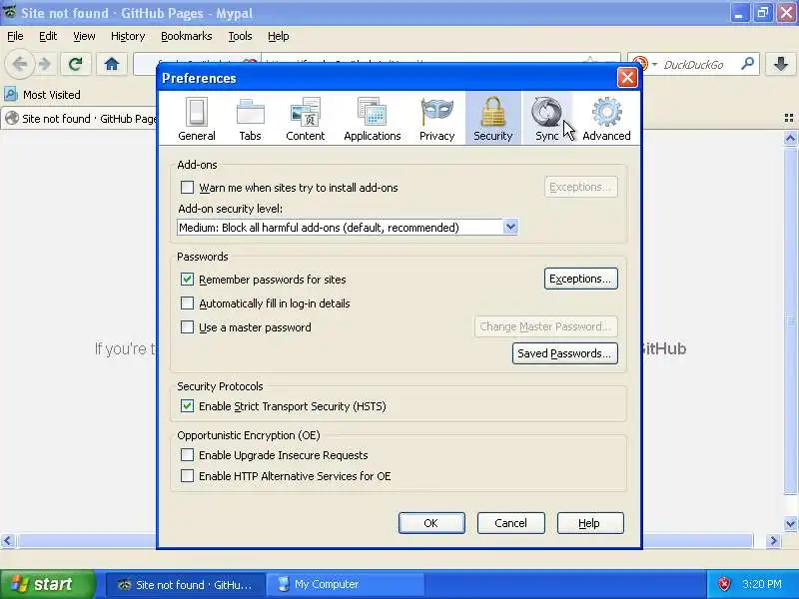Click the vertical scrollbar down arrow
This screenshot has width=799, height=599.
coord(790,523)
